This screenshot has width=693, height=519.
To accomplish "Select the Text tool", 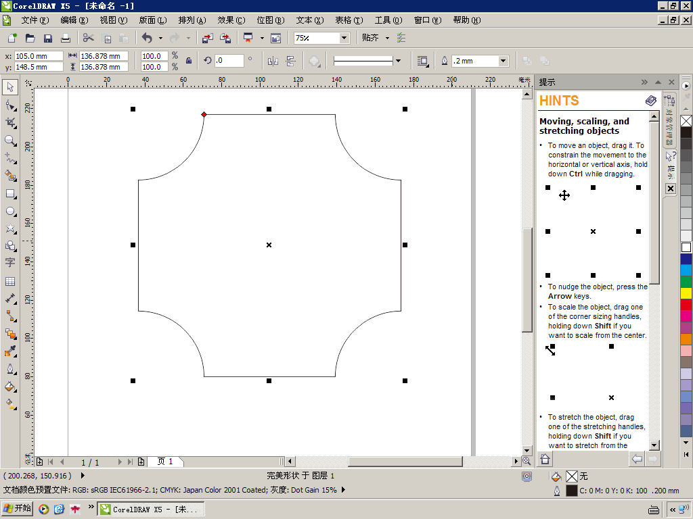I will 10,263.
